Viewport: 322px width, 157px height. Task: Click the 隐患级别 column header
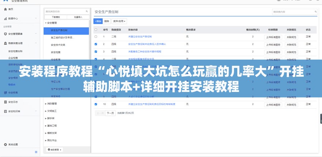tap(116, 30)
